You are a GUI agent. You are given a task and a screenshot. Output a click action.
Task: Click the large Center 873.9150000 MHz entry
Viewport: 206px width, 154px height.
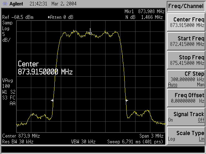click(x=45, y=68)
